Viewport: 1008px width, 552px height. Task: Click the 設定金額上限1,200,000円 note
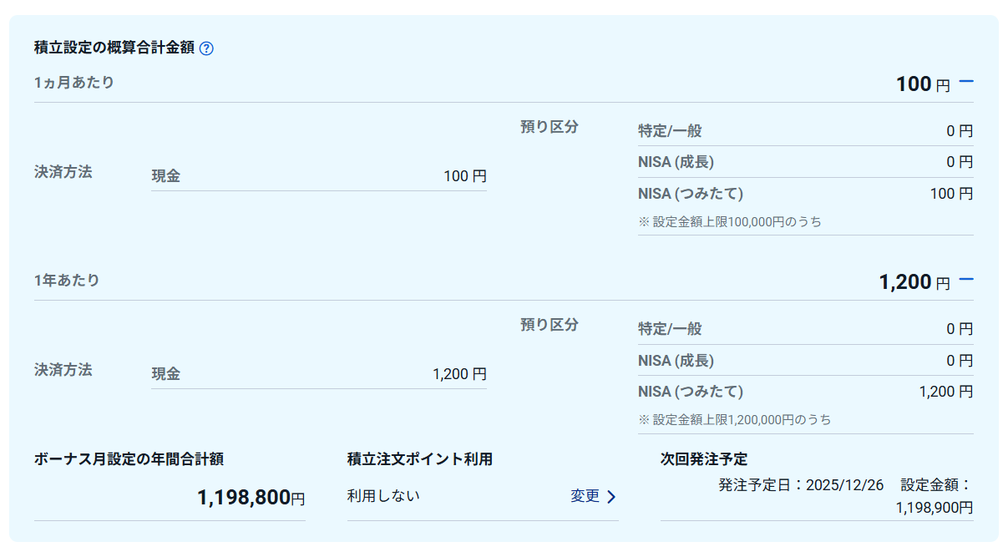pyautogui.click(x=735, y=420)
